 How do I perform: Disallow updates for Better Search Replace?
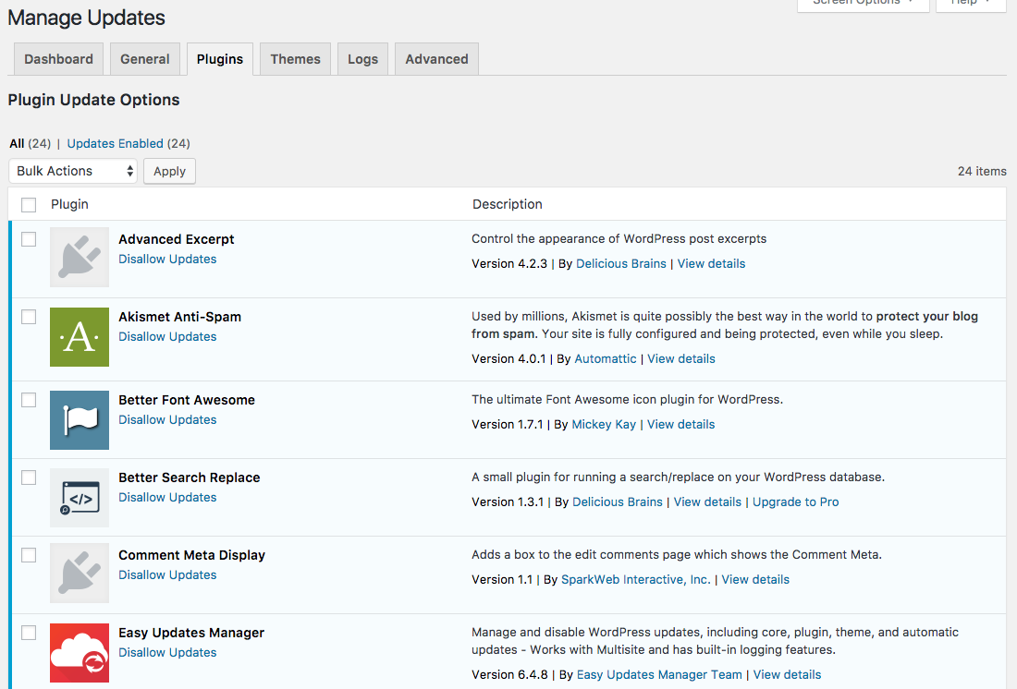167,497
